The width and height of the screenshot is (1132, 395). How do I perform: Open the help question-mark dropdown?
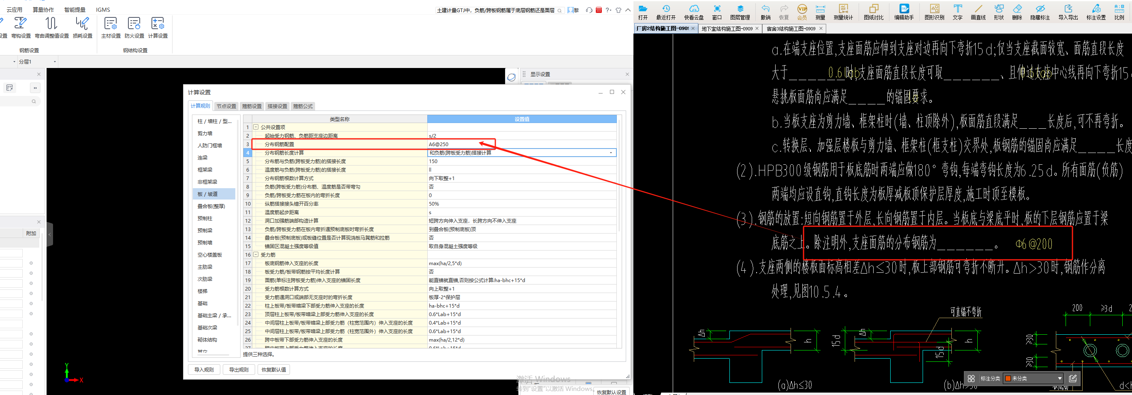tap(609, 10)
